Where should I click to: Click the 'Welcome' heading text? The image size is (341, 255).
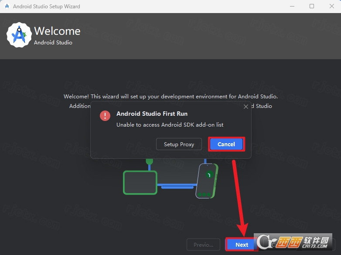[57, 31]
